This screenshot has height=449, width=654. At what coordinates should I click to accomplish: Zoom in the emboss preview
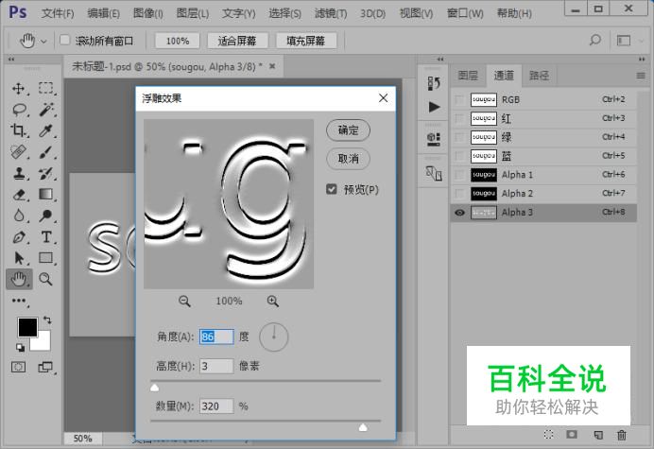pos(273,301)
